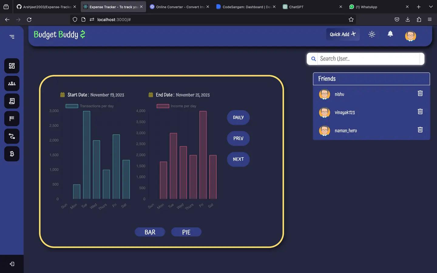Open browser downloads icon
437x273 pixels.
[408, 19]
